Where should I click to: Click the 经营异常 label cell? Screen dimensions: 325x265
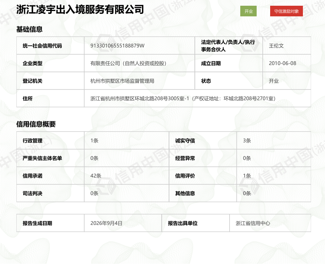[x=203, y=158]
